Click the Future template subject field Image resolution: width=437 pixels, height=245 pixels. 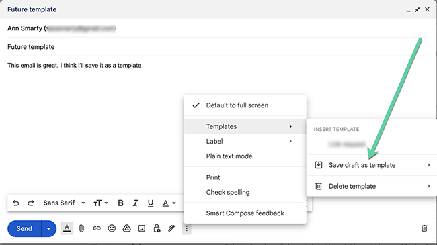tap(218, 47)
